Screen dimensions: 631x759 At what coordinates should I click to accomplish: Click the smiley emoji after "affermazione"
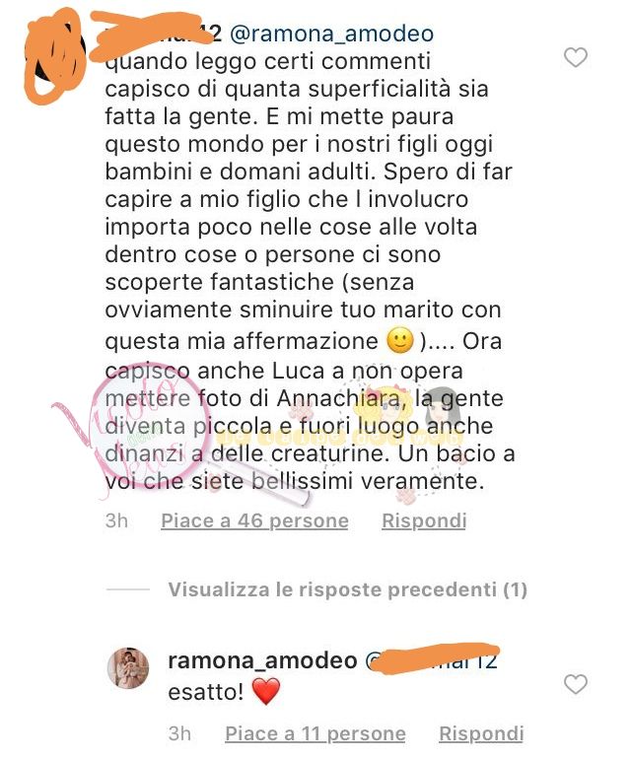[400, 341]
